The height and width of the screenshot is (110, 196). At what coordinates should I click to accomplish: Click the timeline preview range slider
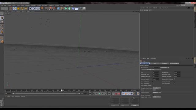pyautogui.click(x=46, y=94)
